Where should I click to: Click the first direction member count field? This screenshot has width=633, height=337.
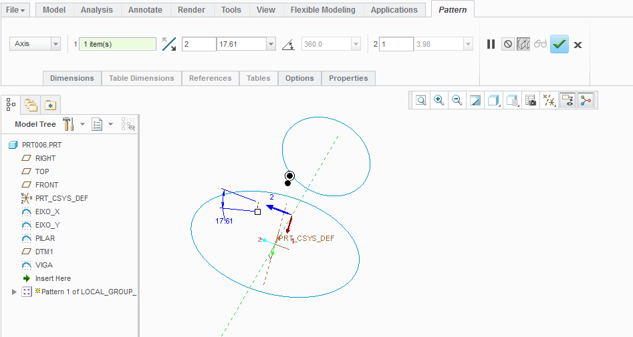199,44
